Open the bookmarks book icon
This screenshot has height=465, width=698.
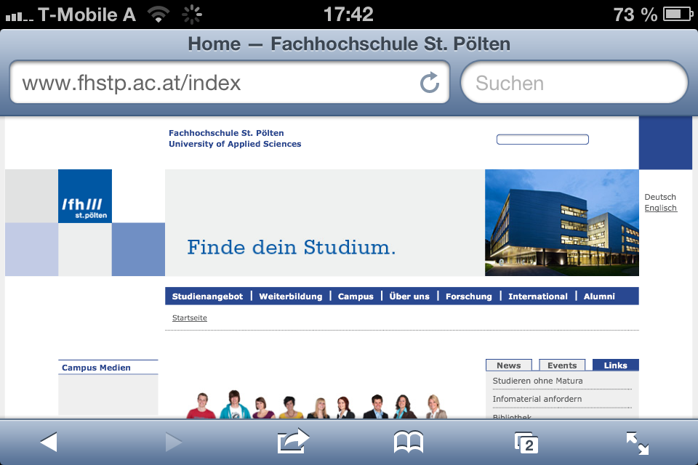click(409, 442)
